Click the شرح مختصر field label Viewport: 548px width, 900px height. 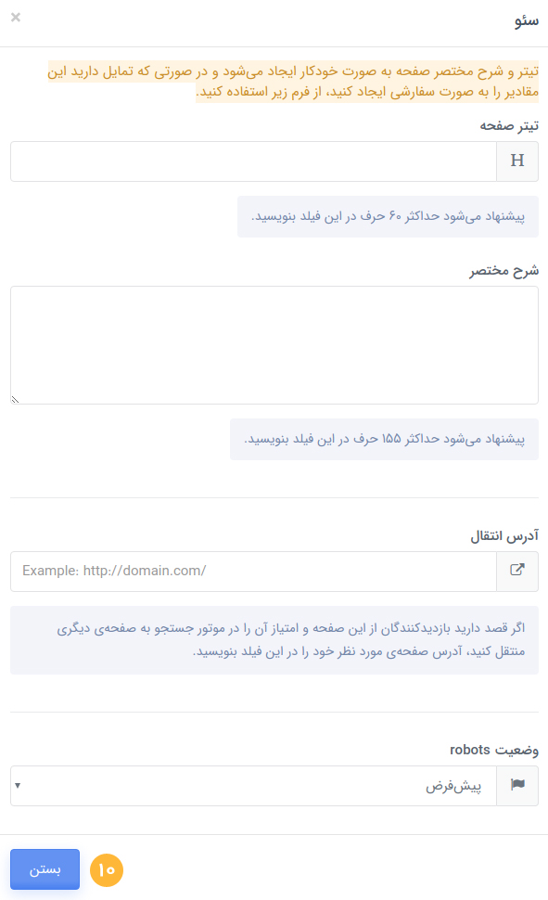pos(503,270)
